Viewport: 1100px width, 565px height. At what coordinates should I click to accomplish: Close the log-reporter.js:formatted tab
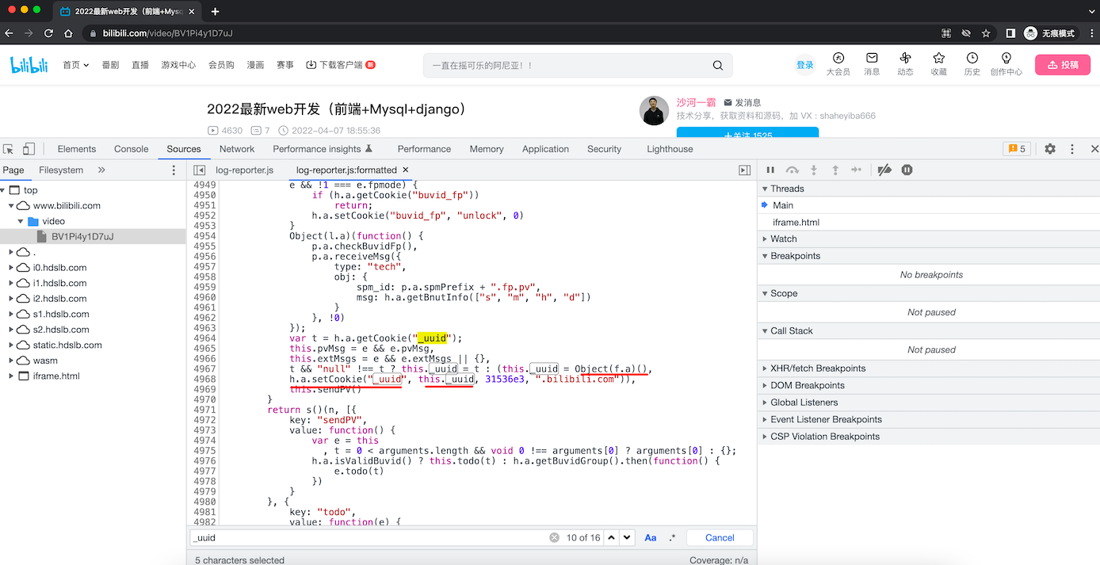406,170
